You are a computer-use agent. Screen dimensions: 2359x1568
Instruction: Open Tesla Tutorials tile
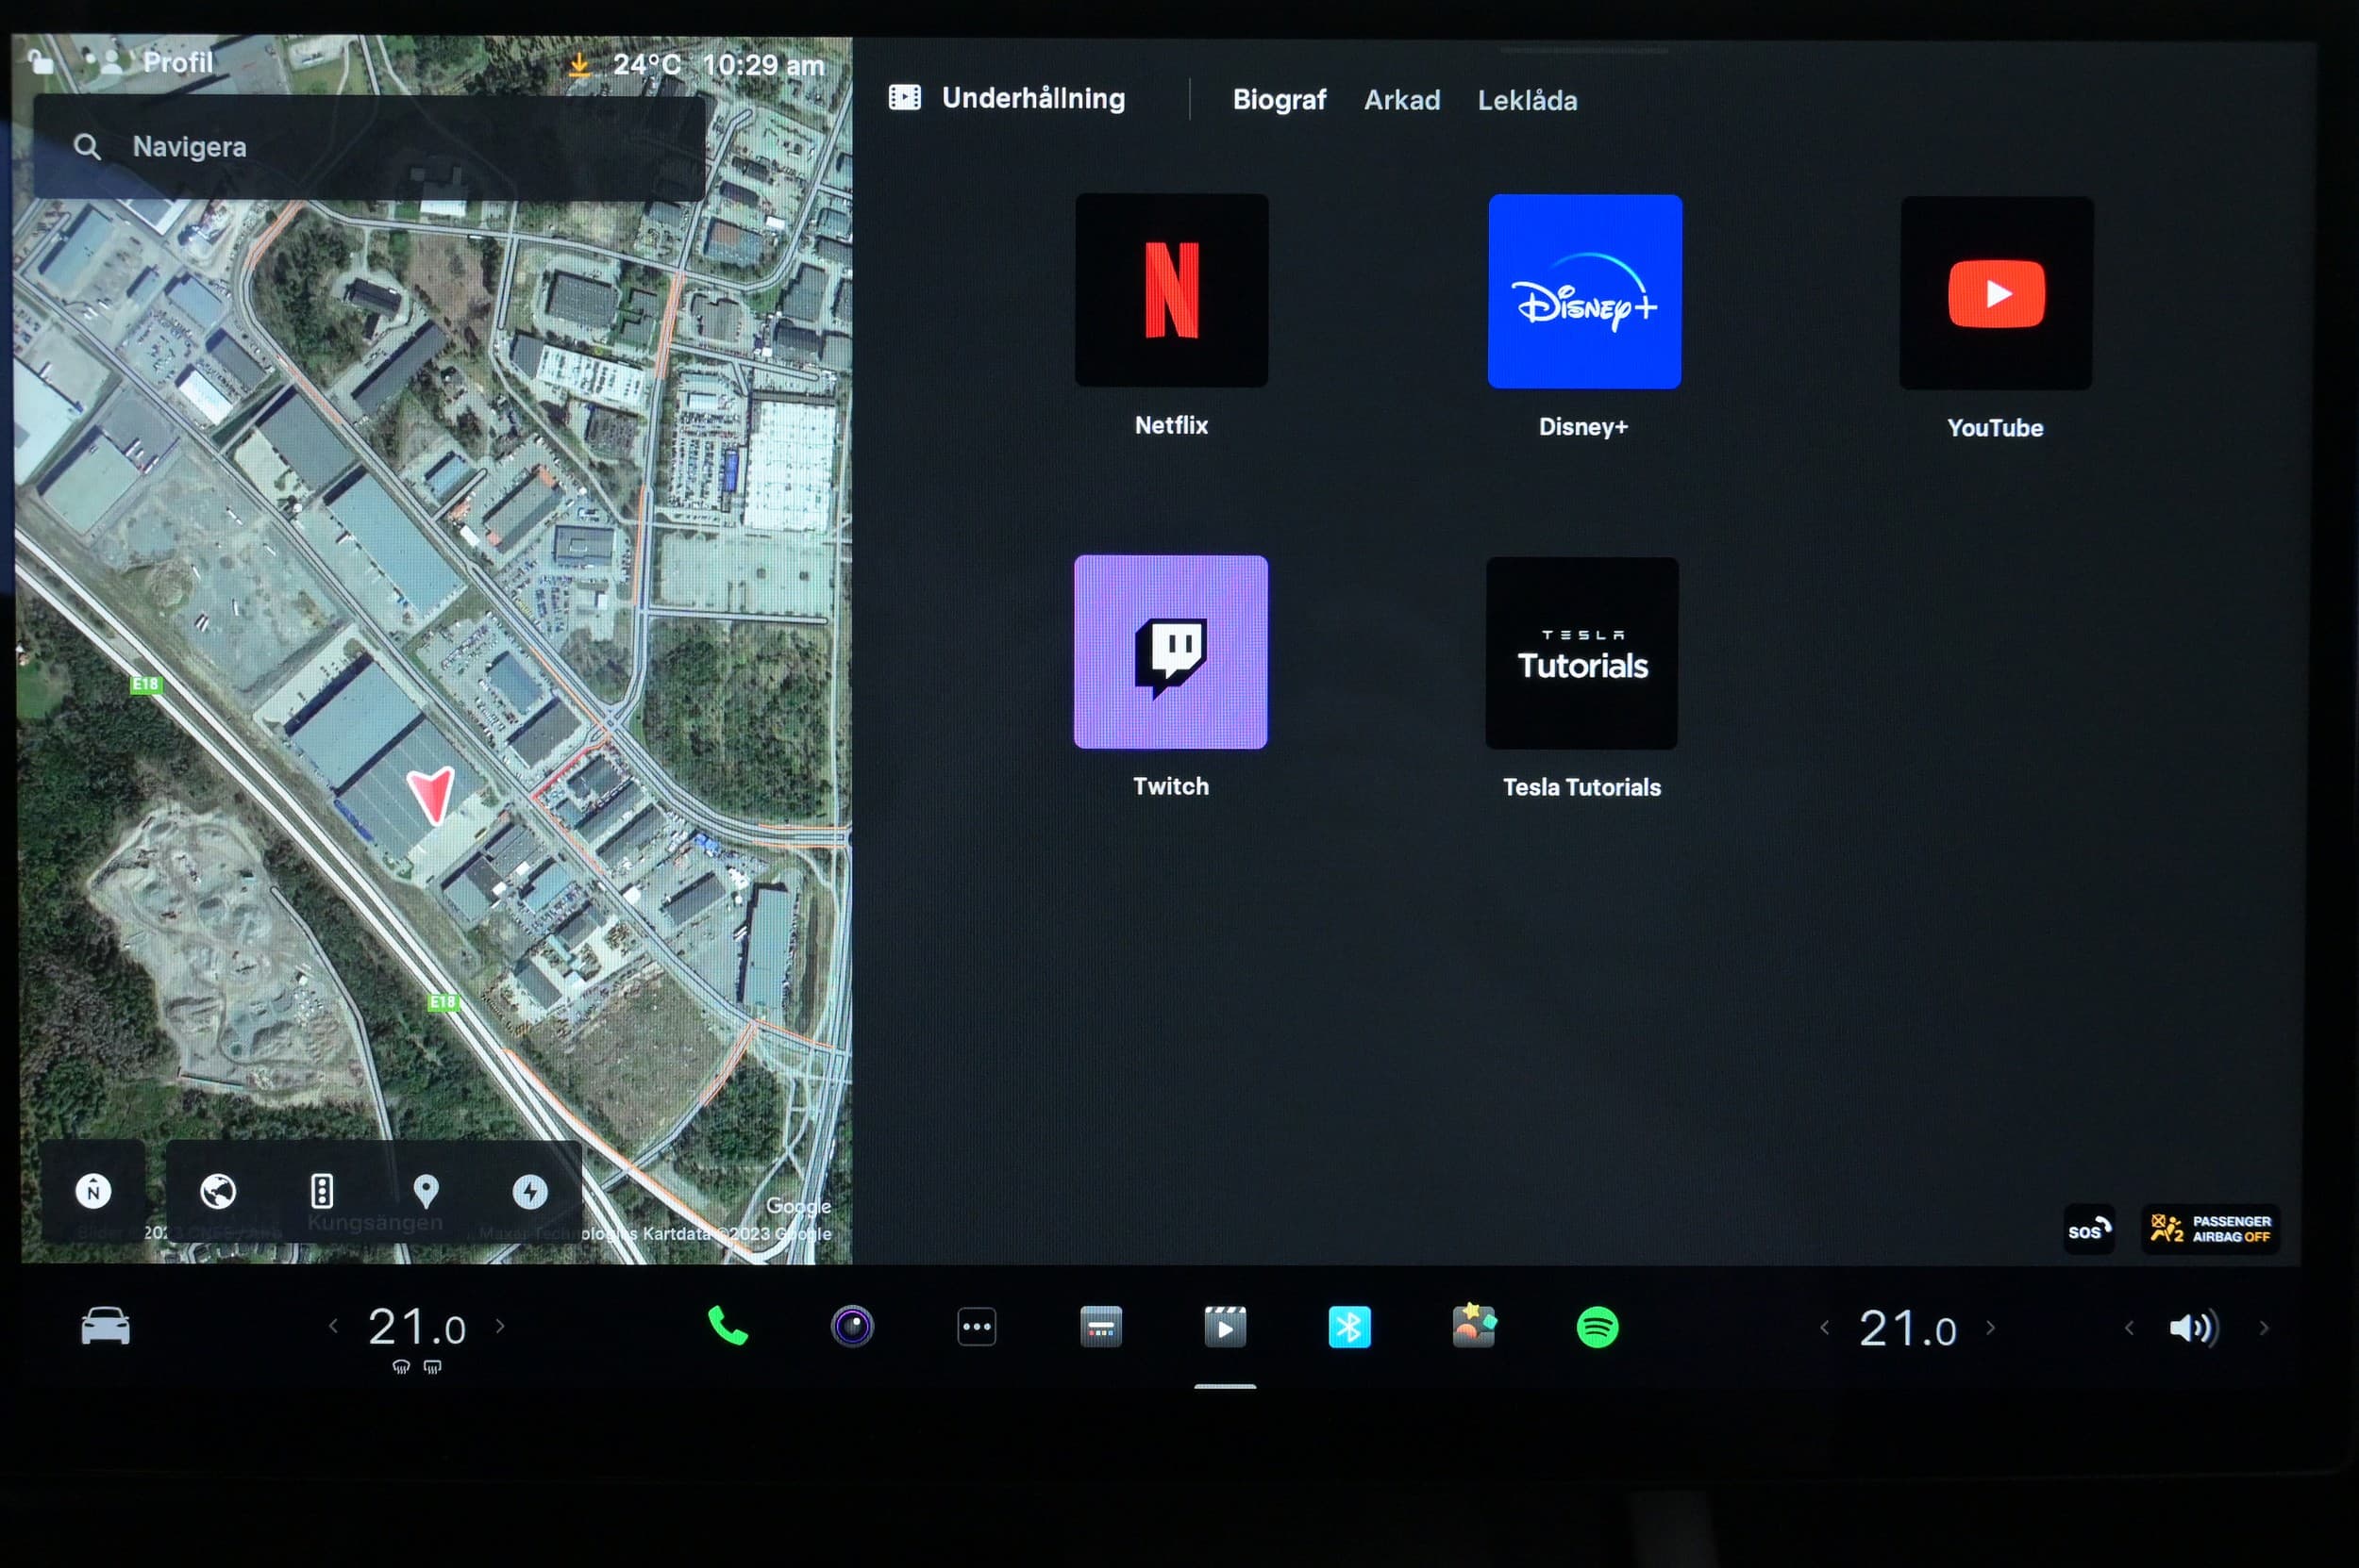click(1581, 653)
